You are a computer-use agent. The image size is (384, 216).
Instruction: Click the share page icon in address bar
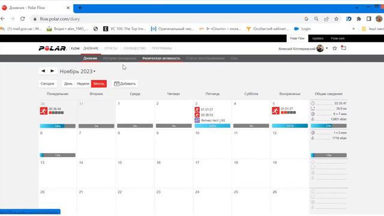pyautogui.click(x=326, y=19)
